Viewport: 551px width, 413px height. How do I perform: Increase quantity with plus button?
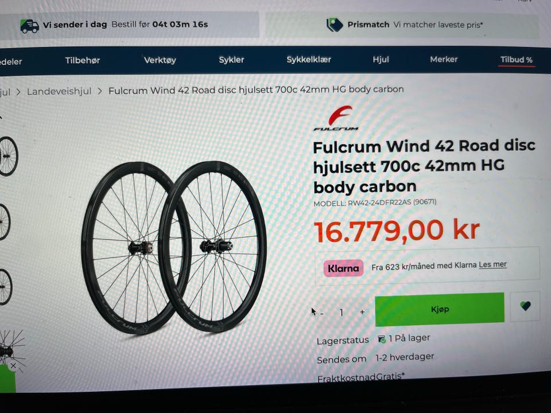[x=362, y=312]
